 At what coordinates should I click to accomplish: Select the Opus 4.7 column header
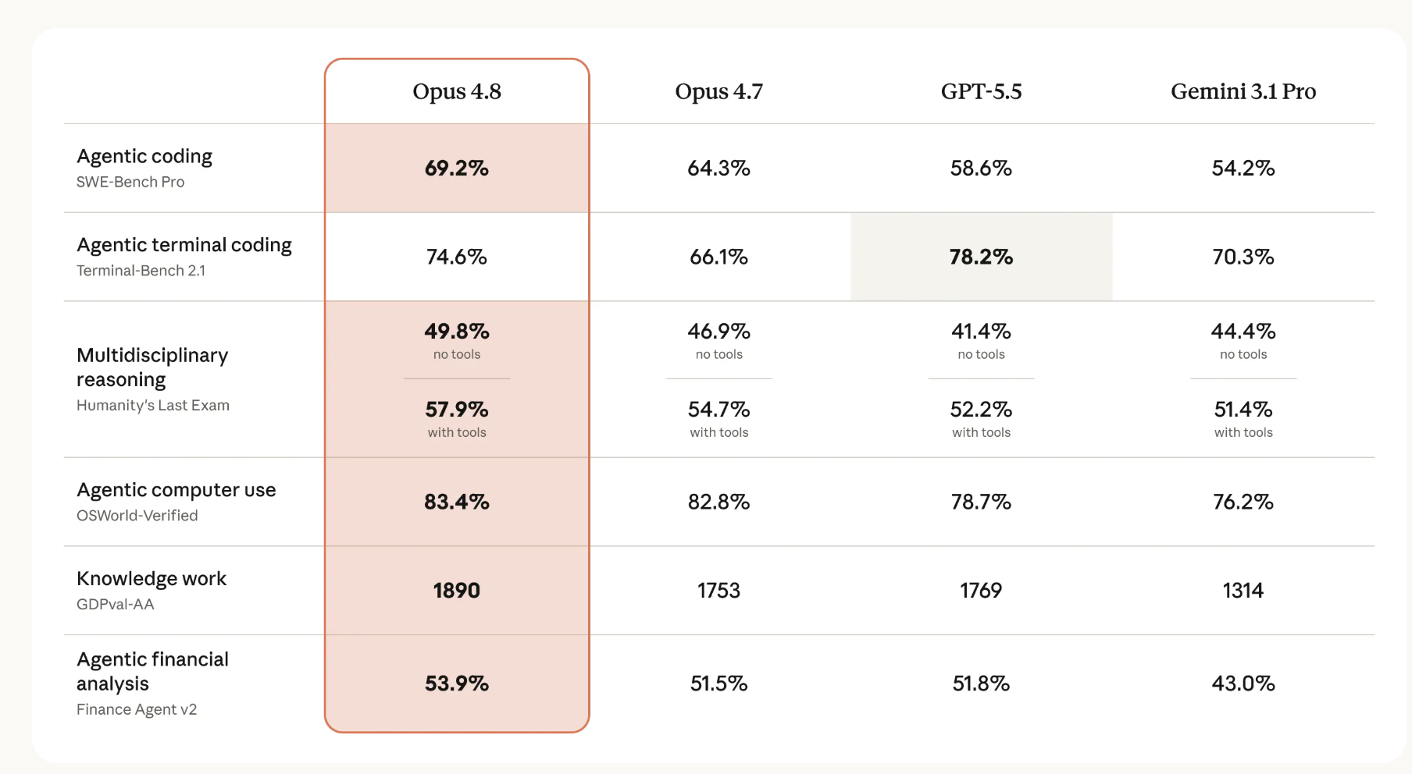(x=718, y=91)
